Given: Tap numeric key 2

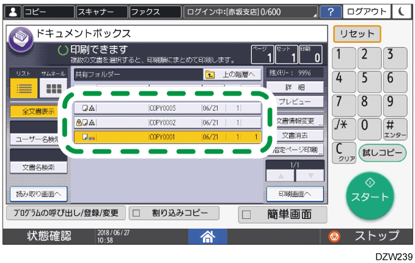Looking at the screenshot, I should coord(370,58).
